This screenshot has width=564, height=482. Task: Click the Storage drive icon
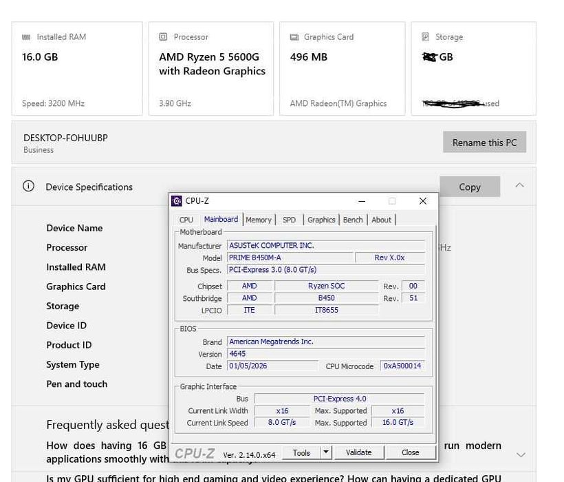pos(425,36)
